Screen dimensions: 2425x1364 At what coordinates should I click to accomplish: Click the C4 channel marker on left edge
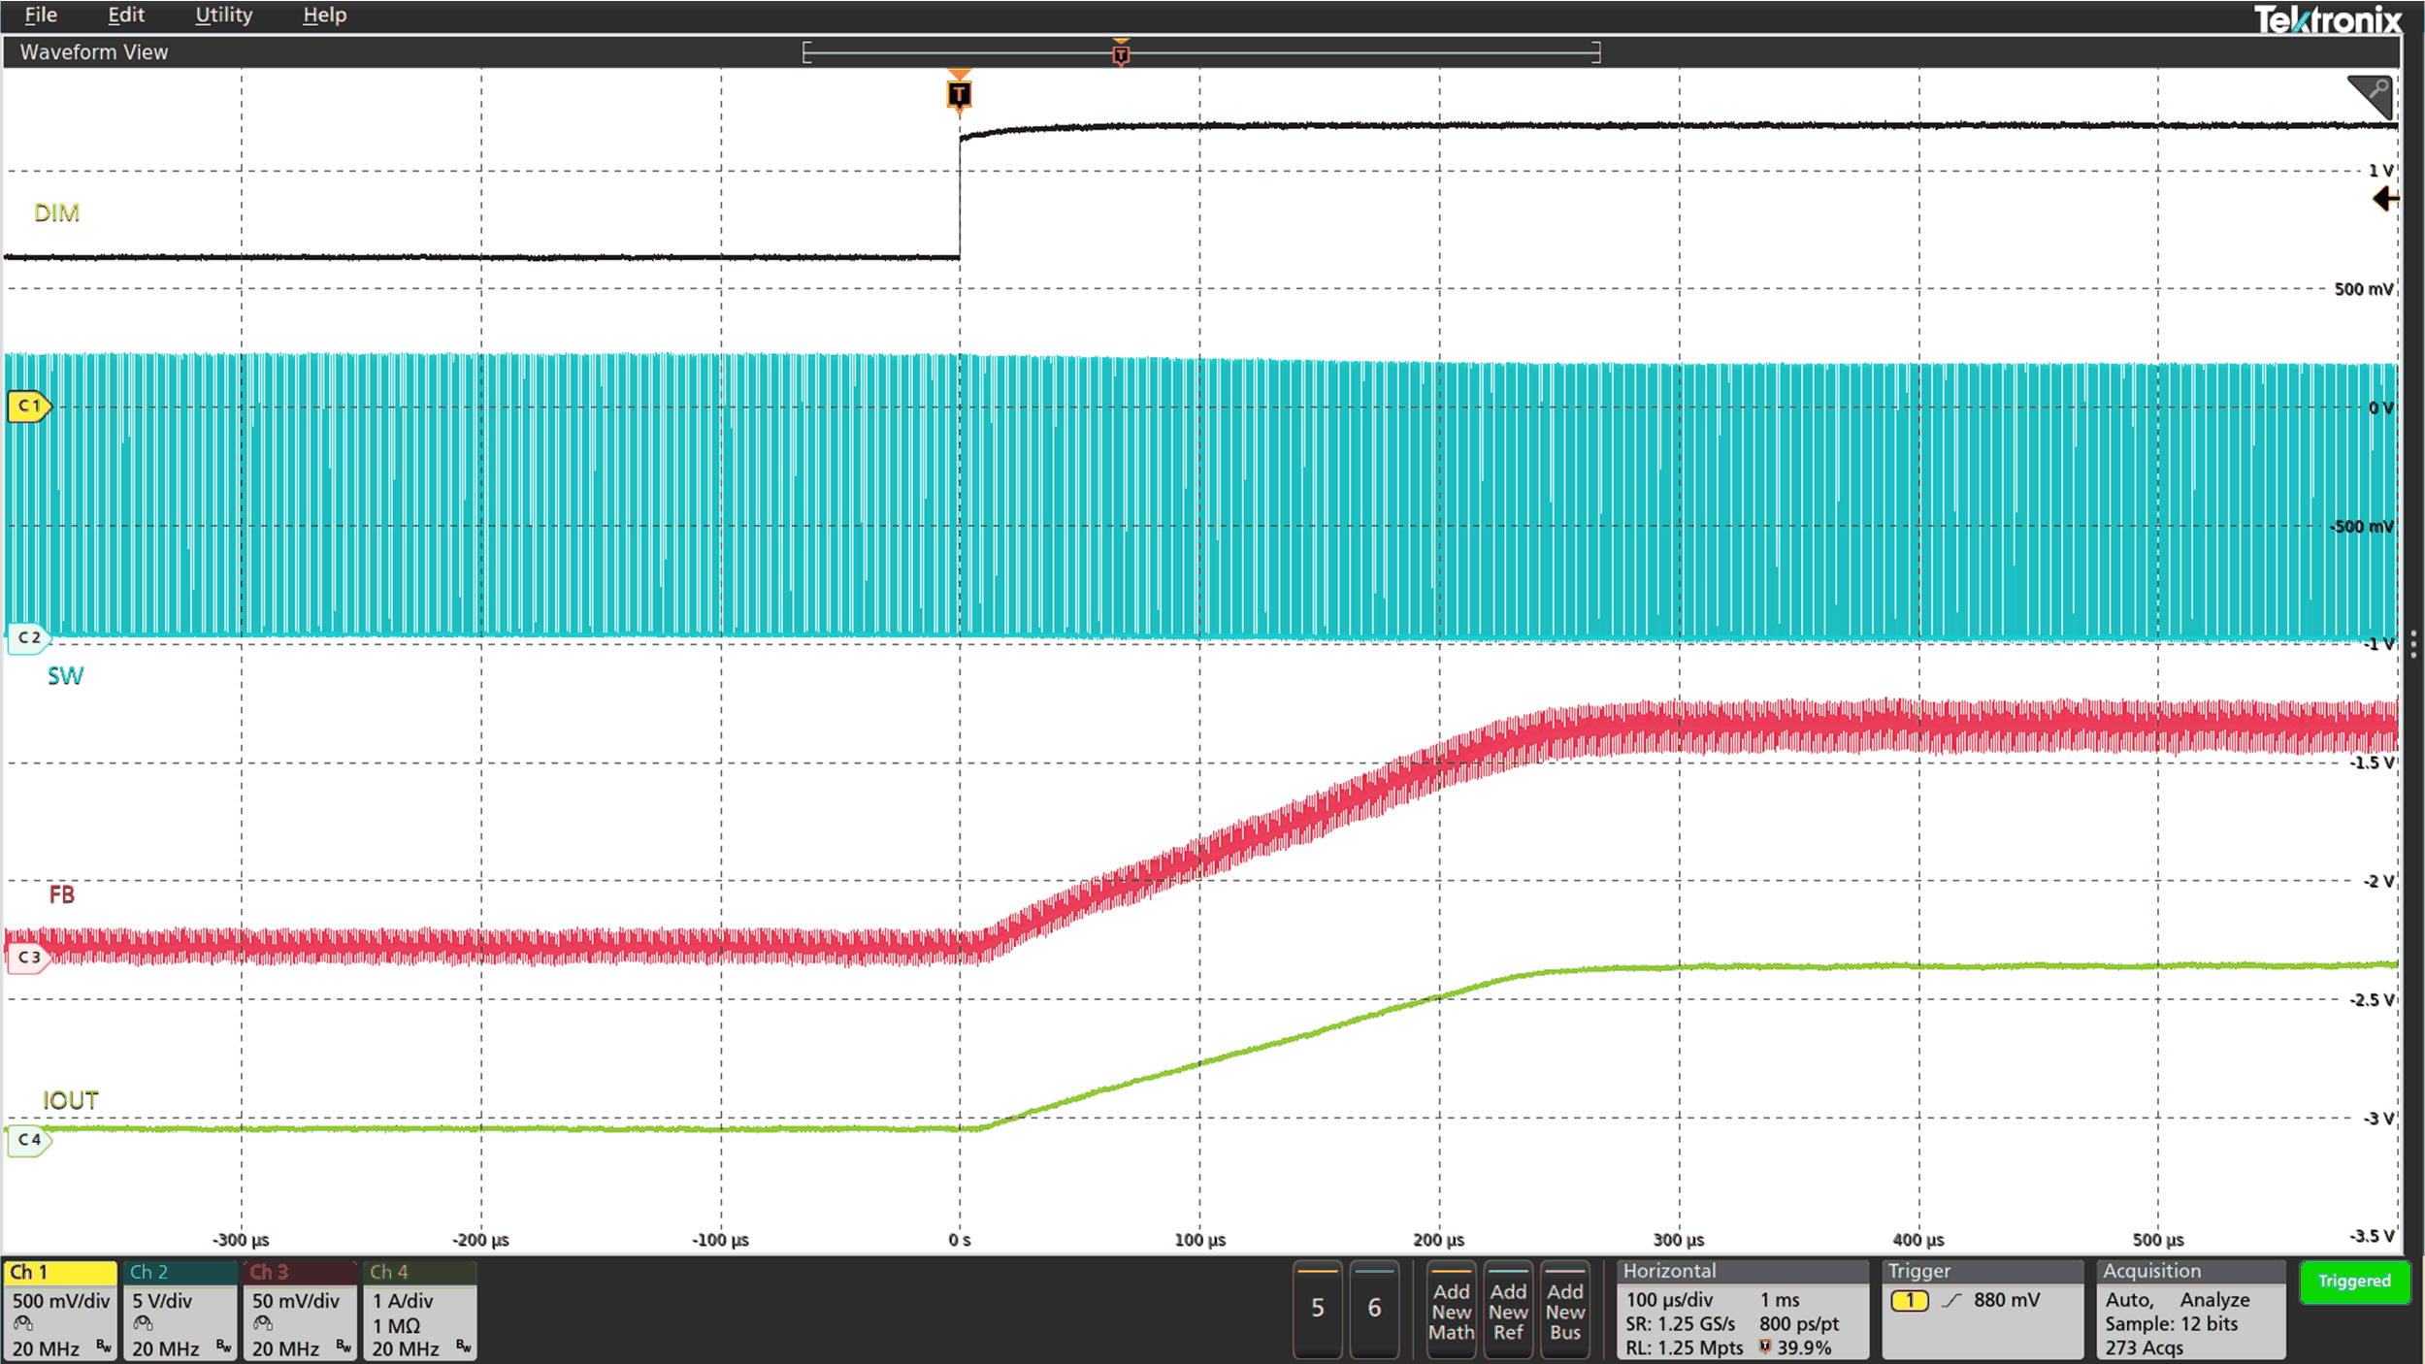[x=27, y=1140]
